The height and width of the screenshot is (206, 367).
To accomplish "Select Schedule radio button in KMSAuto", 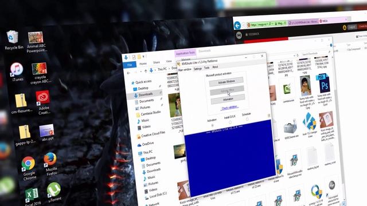I will pyautogui.click(x=247, y=119).
